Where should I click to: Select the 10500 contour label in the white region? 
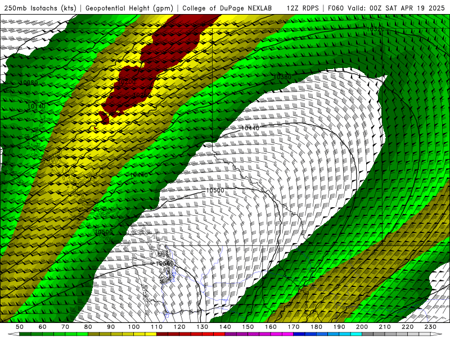(x=215, y=190)
